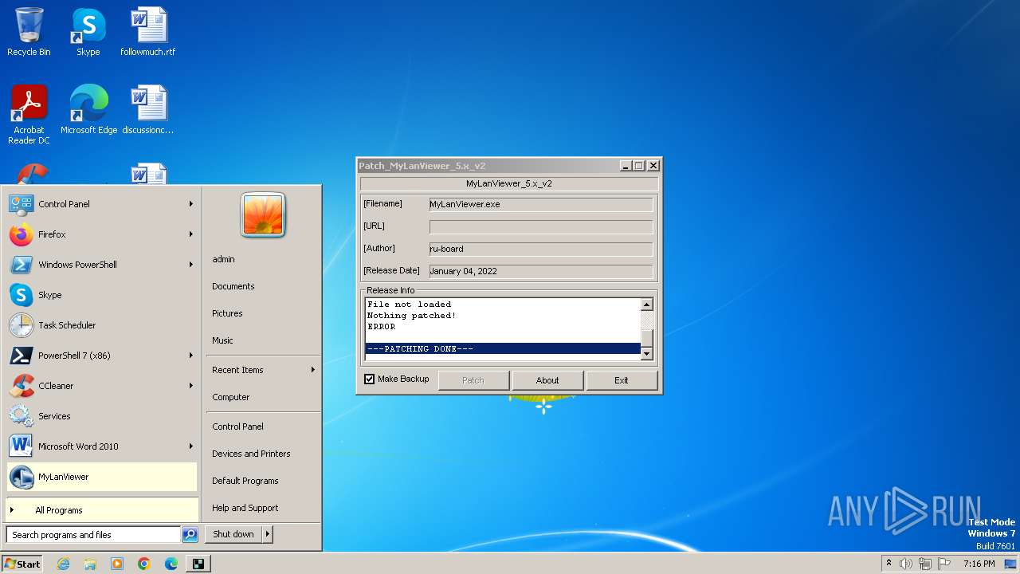Click the Release Date field January 04, 2022
This screenshot has height=574, width=1020.
(541, 271)
